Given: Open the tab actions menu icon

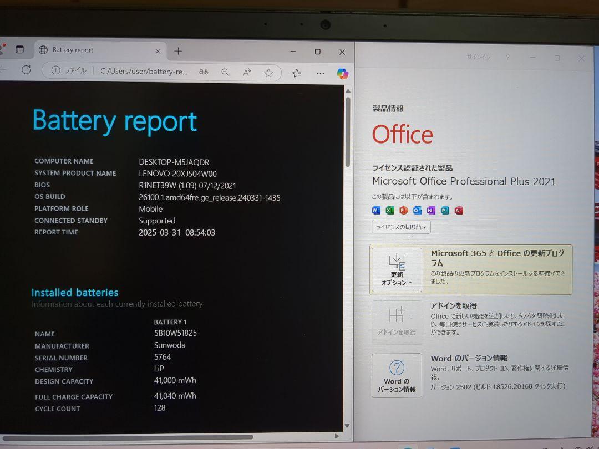Looking at the screenshot, I should coord(19,49).
